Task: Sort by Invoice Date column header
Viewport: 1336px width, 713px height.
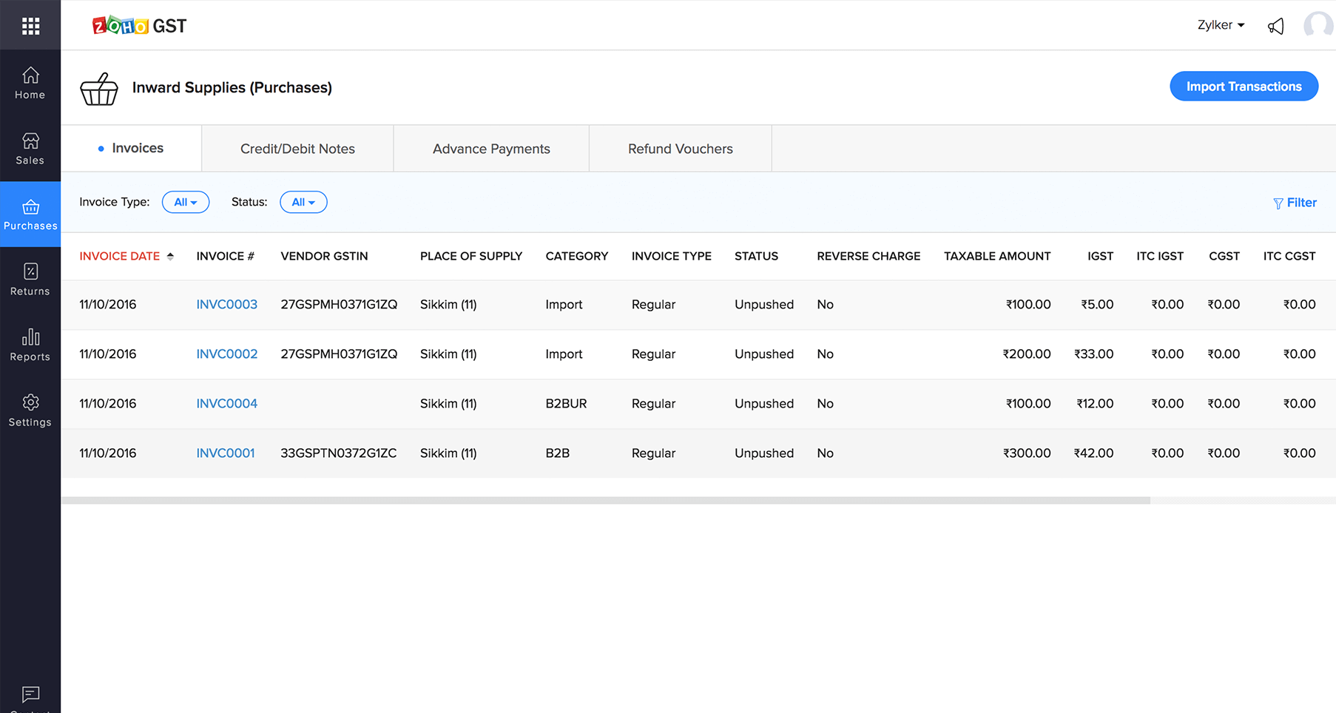Action: tap(120, 257)
